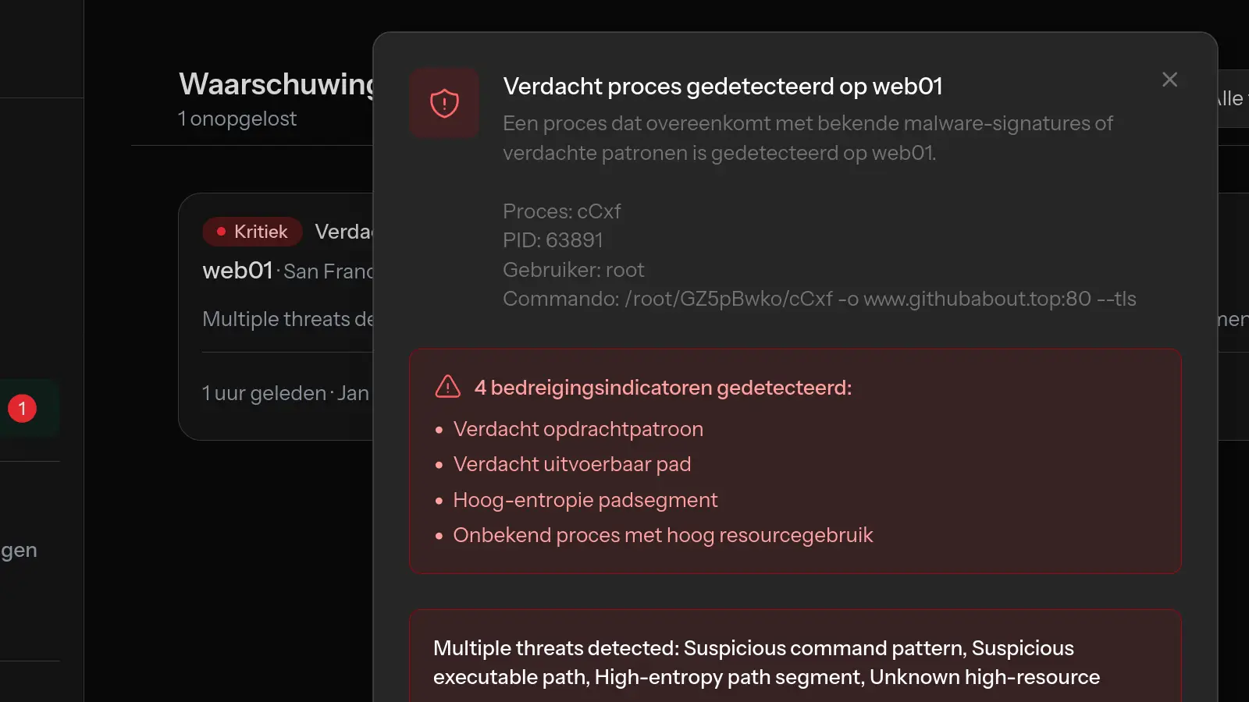The width and height of the screenshot is (1249, 702).
Task: Close the Verdacht proces gedetecteerd dialog
Action: [1169, 79]
